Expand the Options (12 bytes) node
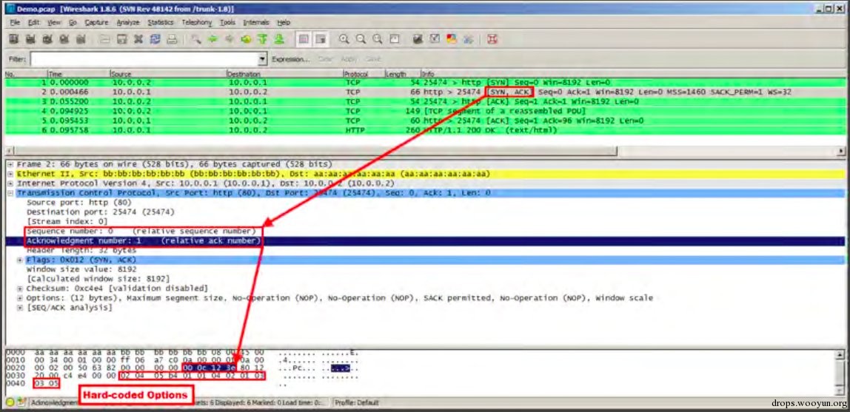Image resolution: width=850 pixels, height=412 pixels. click(x=20, y=298)
